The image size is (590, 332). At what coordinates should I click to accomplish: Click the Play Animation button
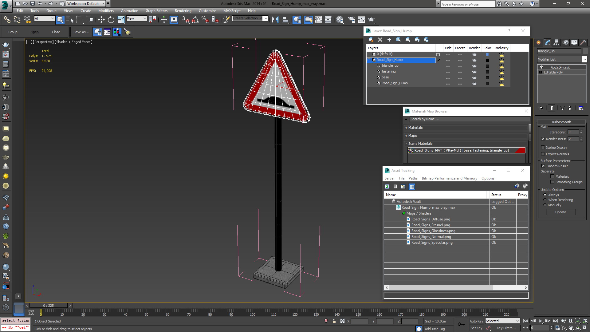coord(540,321)
